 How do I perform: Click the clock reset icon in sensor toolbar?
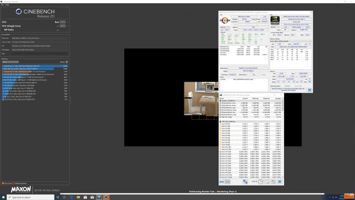260,182
